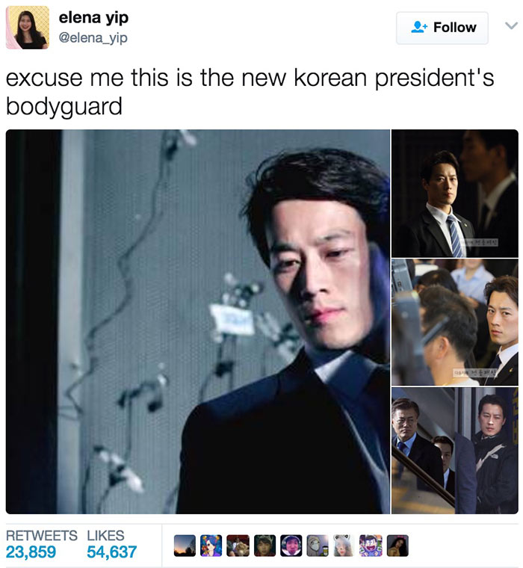Image resolution: width=523 pixels, height=568 pixels.
Task: View the 54,637 likes list
Action: pyautogui.click(x=112, y=544)
